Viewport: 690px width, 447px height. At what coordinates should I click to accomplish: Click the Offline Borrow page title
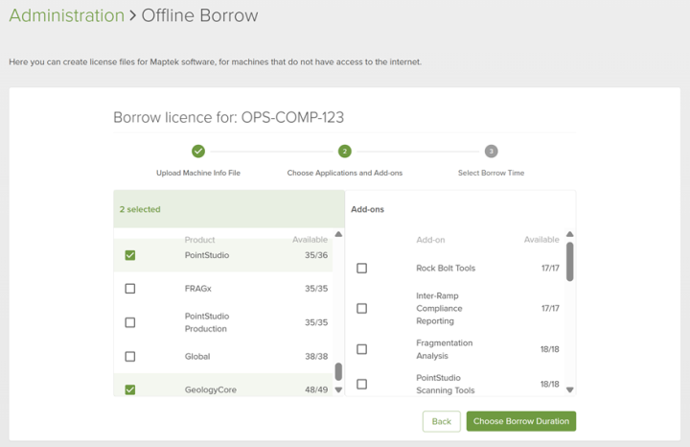[x=199, y=15]
